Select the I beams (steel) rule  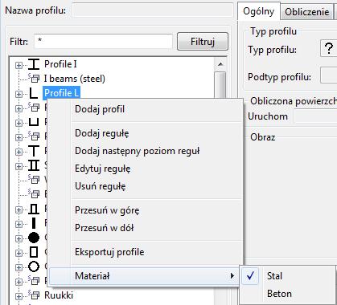click(x=75, y=79)
